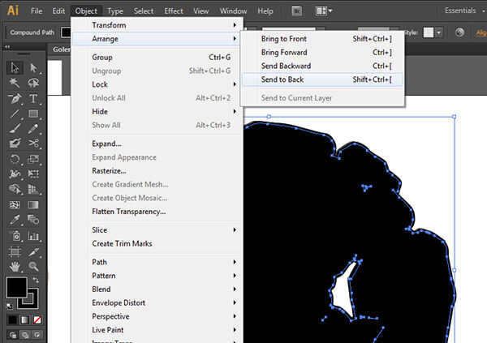Viewport: 487px width, 343px height.
Task: Select the Width tool
Action: (15, 174)
